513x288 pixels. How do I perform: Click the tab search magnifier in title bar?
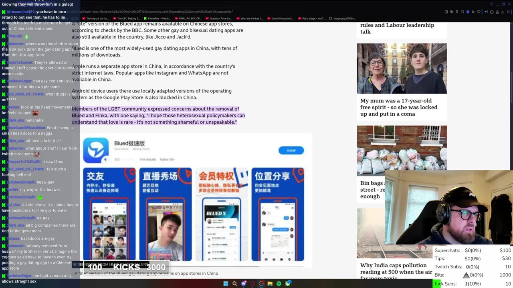coord(492,4)
